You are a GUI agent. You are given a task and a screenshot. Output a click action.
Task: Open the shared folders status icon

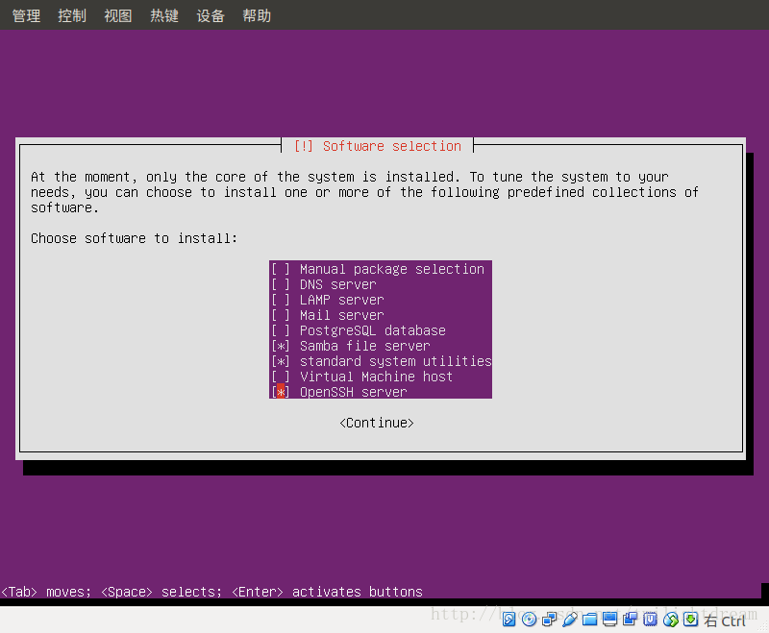tap(587, 620)
